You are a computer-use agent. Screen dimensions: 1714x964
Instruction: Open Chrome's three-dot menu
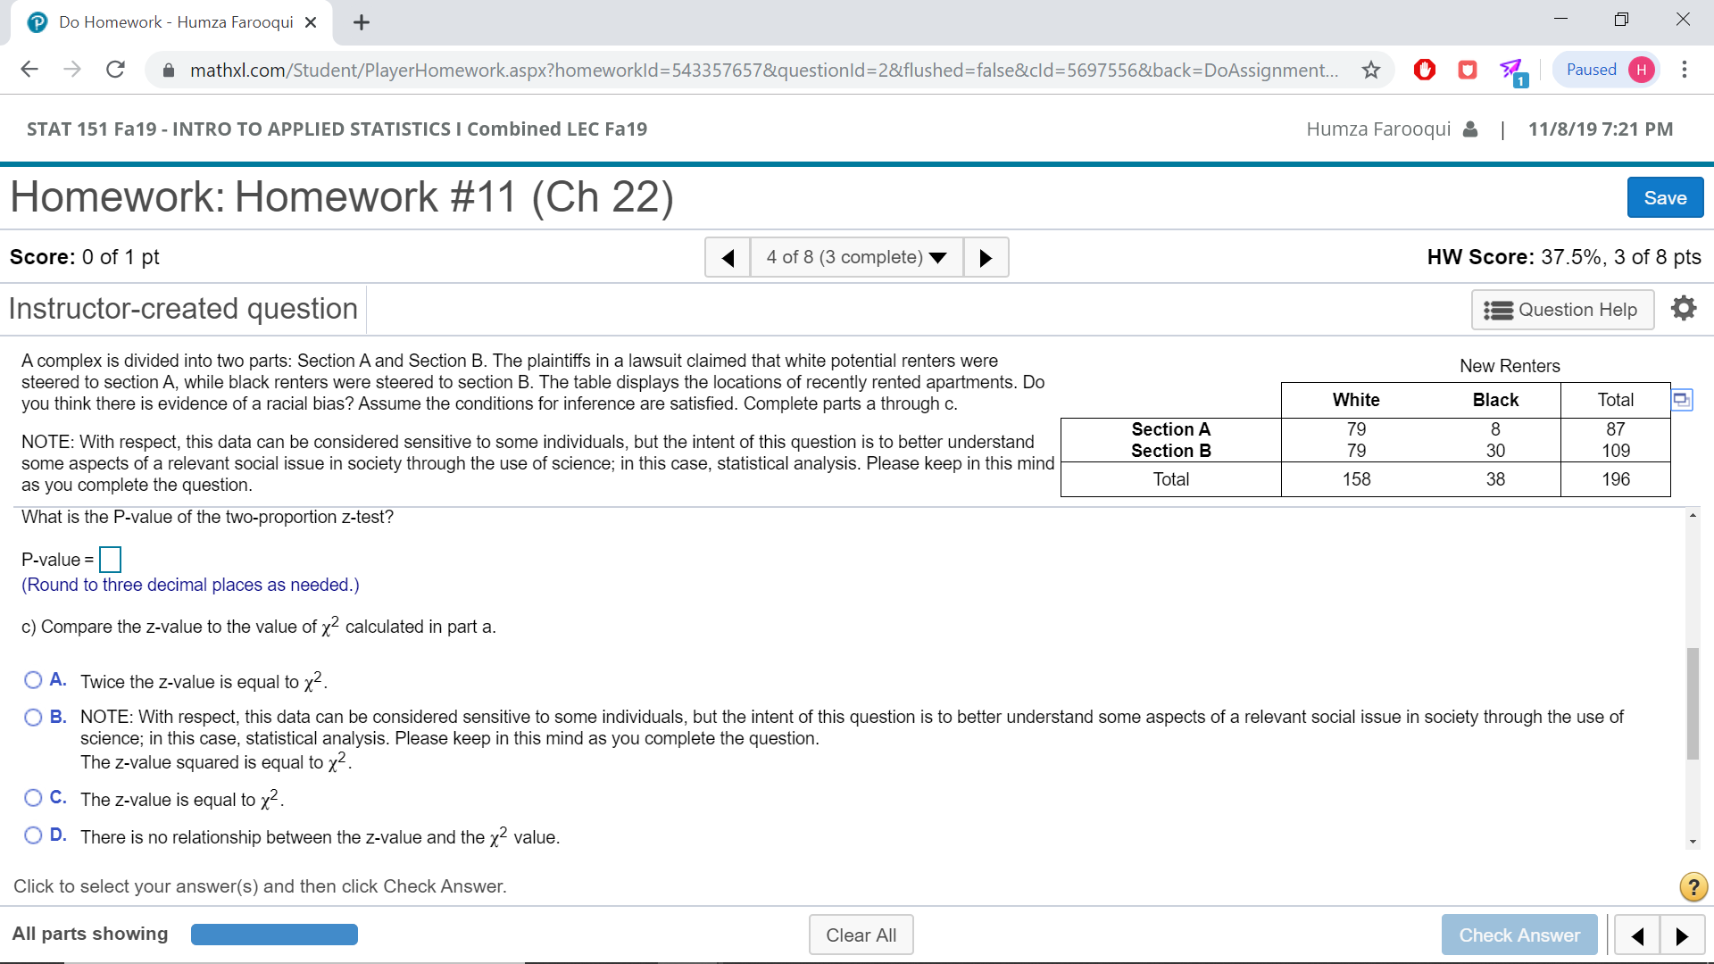pos(1684,70)
